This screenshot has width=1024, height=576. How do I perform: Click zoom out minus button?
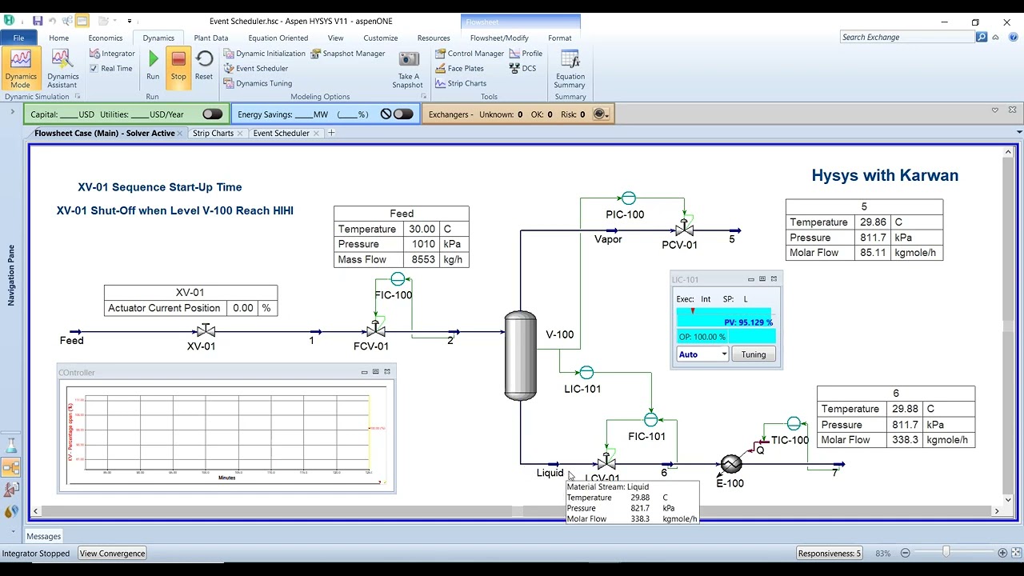coord(905,553)
